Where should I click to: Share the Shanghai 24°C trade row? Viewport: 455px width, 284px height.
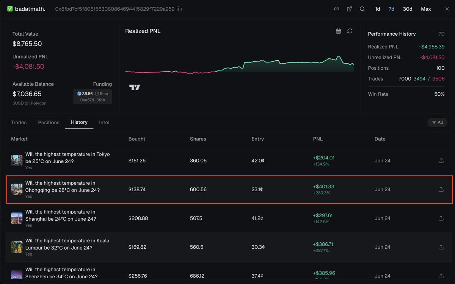coord(441,218)
